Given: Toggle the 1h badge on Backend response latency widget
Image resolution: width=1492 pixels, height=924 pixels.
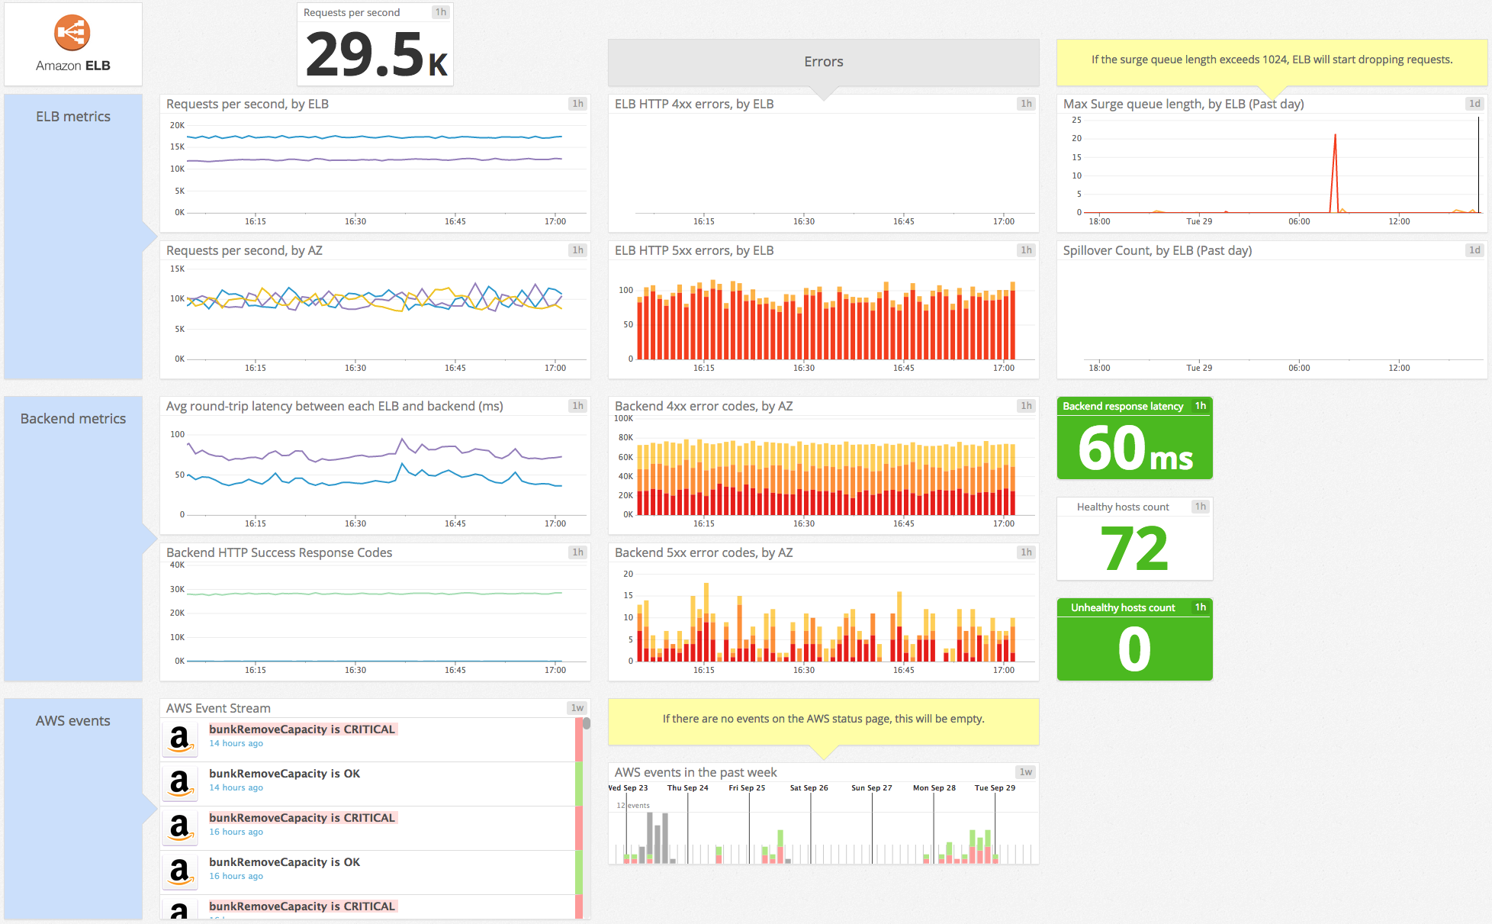Looking at the screenshot, I should pos(1201,406).
